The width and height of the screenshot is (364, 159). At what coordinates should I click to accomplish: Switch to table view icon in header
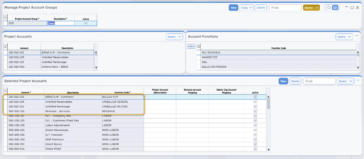[x=335, y=8]
